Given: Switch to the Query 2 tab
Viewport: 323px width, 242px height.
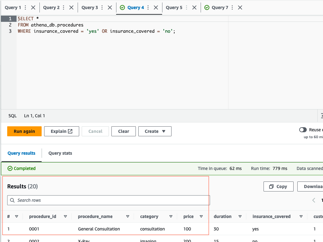Looking at the screenshot, I should coord(51,7).
